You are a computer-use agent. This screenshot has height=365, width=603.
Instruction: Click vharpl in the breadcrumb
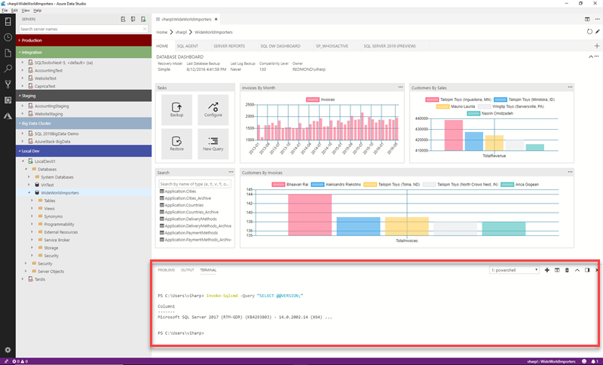(x=181, y=32)
